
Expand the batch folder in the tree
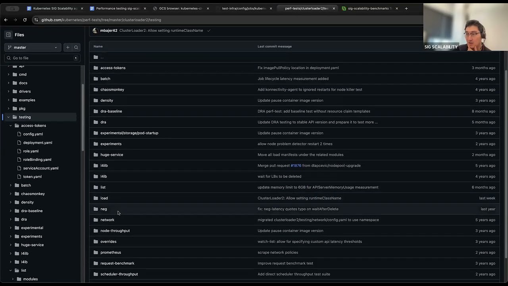click(11, 186)
